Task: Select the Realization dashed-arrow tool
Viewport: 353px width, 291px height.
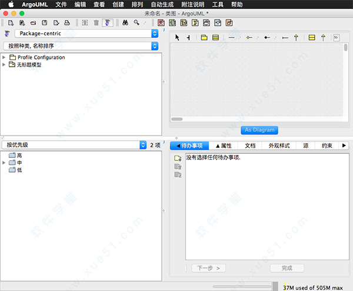Action: tap(323, 38)
